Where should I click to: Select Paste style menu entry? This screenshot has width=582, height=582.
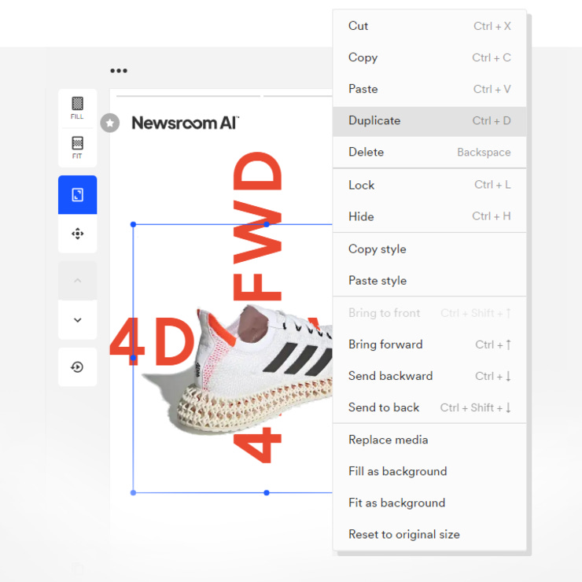click(x=429, y=281)
